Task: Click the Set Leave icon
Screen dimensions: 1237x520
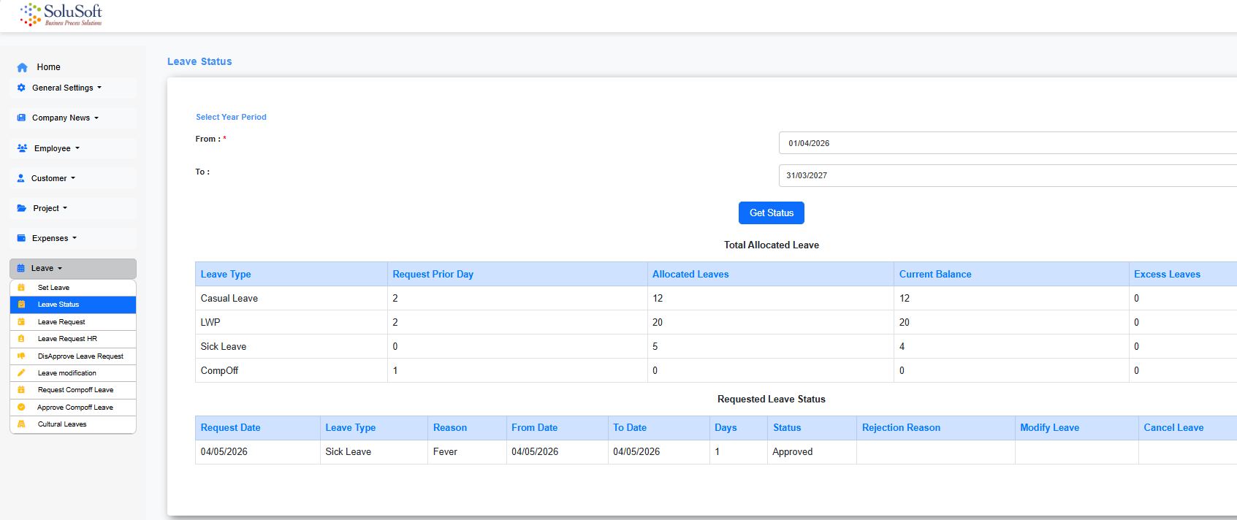Action: pyautogui.click(x=21, y=288)
